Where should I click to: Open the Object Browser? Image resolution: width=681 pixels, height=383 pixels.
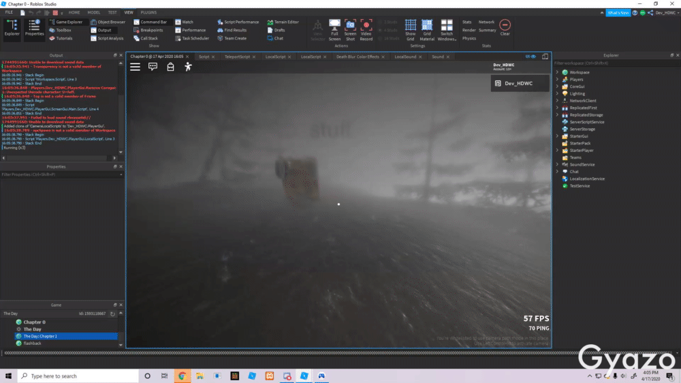tap(108, 22)
